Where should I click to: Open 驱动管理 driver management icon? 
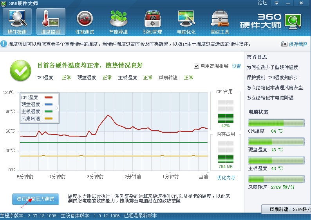coord(152,22)
